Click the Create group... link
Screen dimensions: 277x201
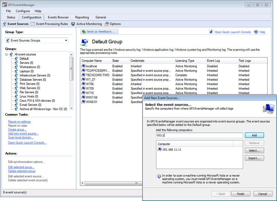click(x=17, y=129)
